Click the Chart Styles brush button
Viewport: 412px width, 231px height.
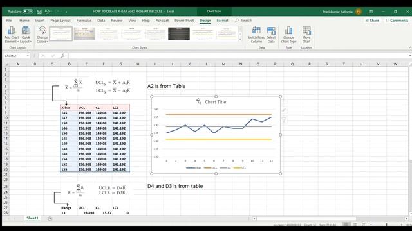(x=284, y=110)
